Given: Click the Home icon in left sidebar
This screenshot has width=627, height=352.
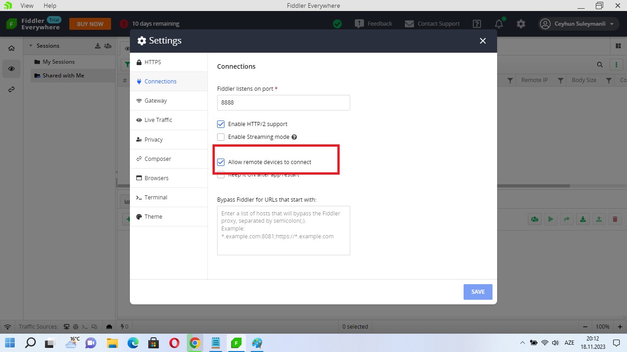Looking at the screenshot, I should click(x=11, y=48).
